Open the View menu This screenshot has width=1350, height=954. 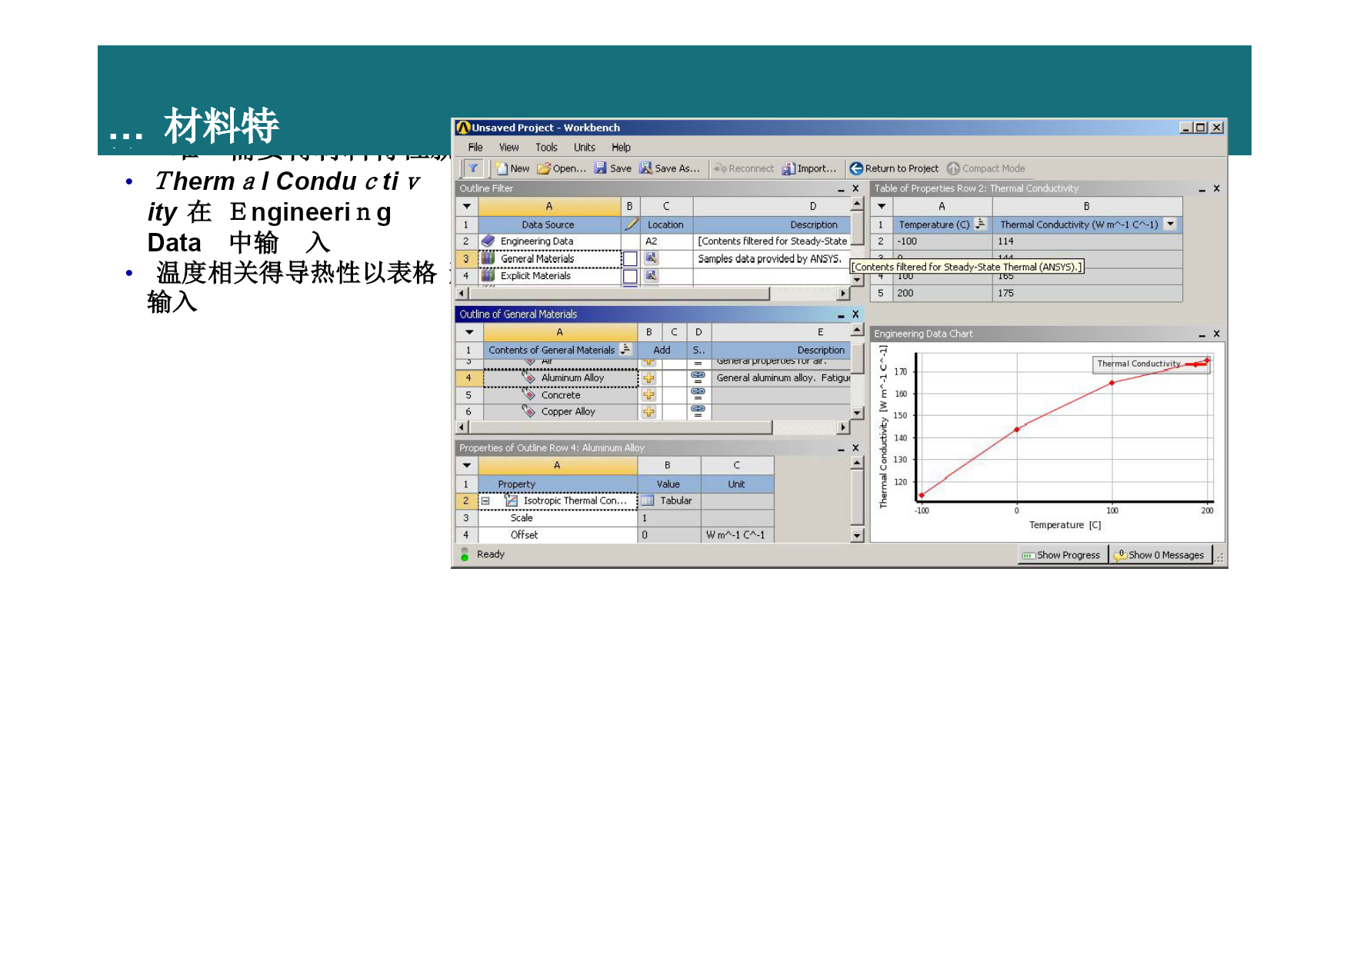coord(509,148)
